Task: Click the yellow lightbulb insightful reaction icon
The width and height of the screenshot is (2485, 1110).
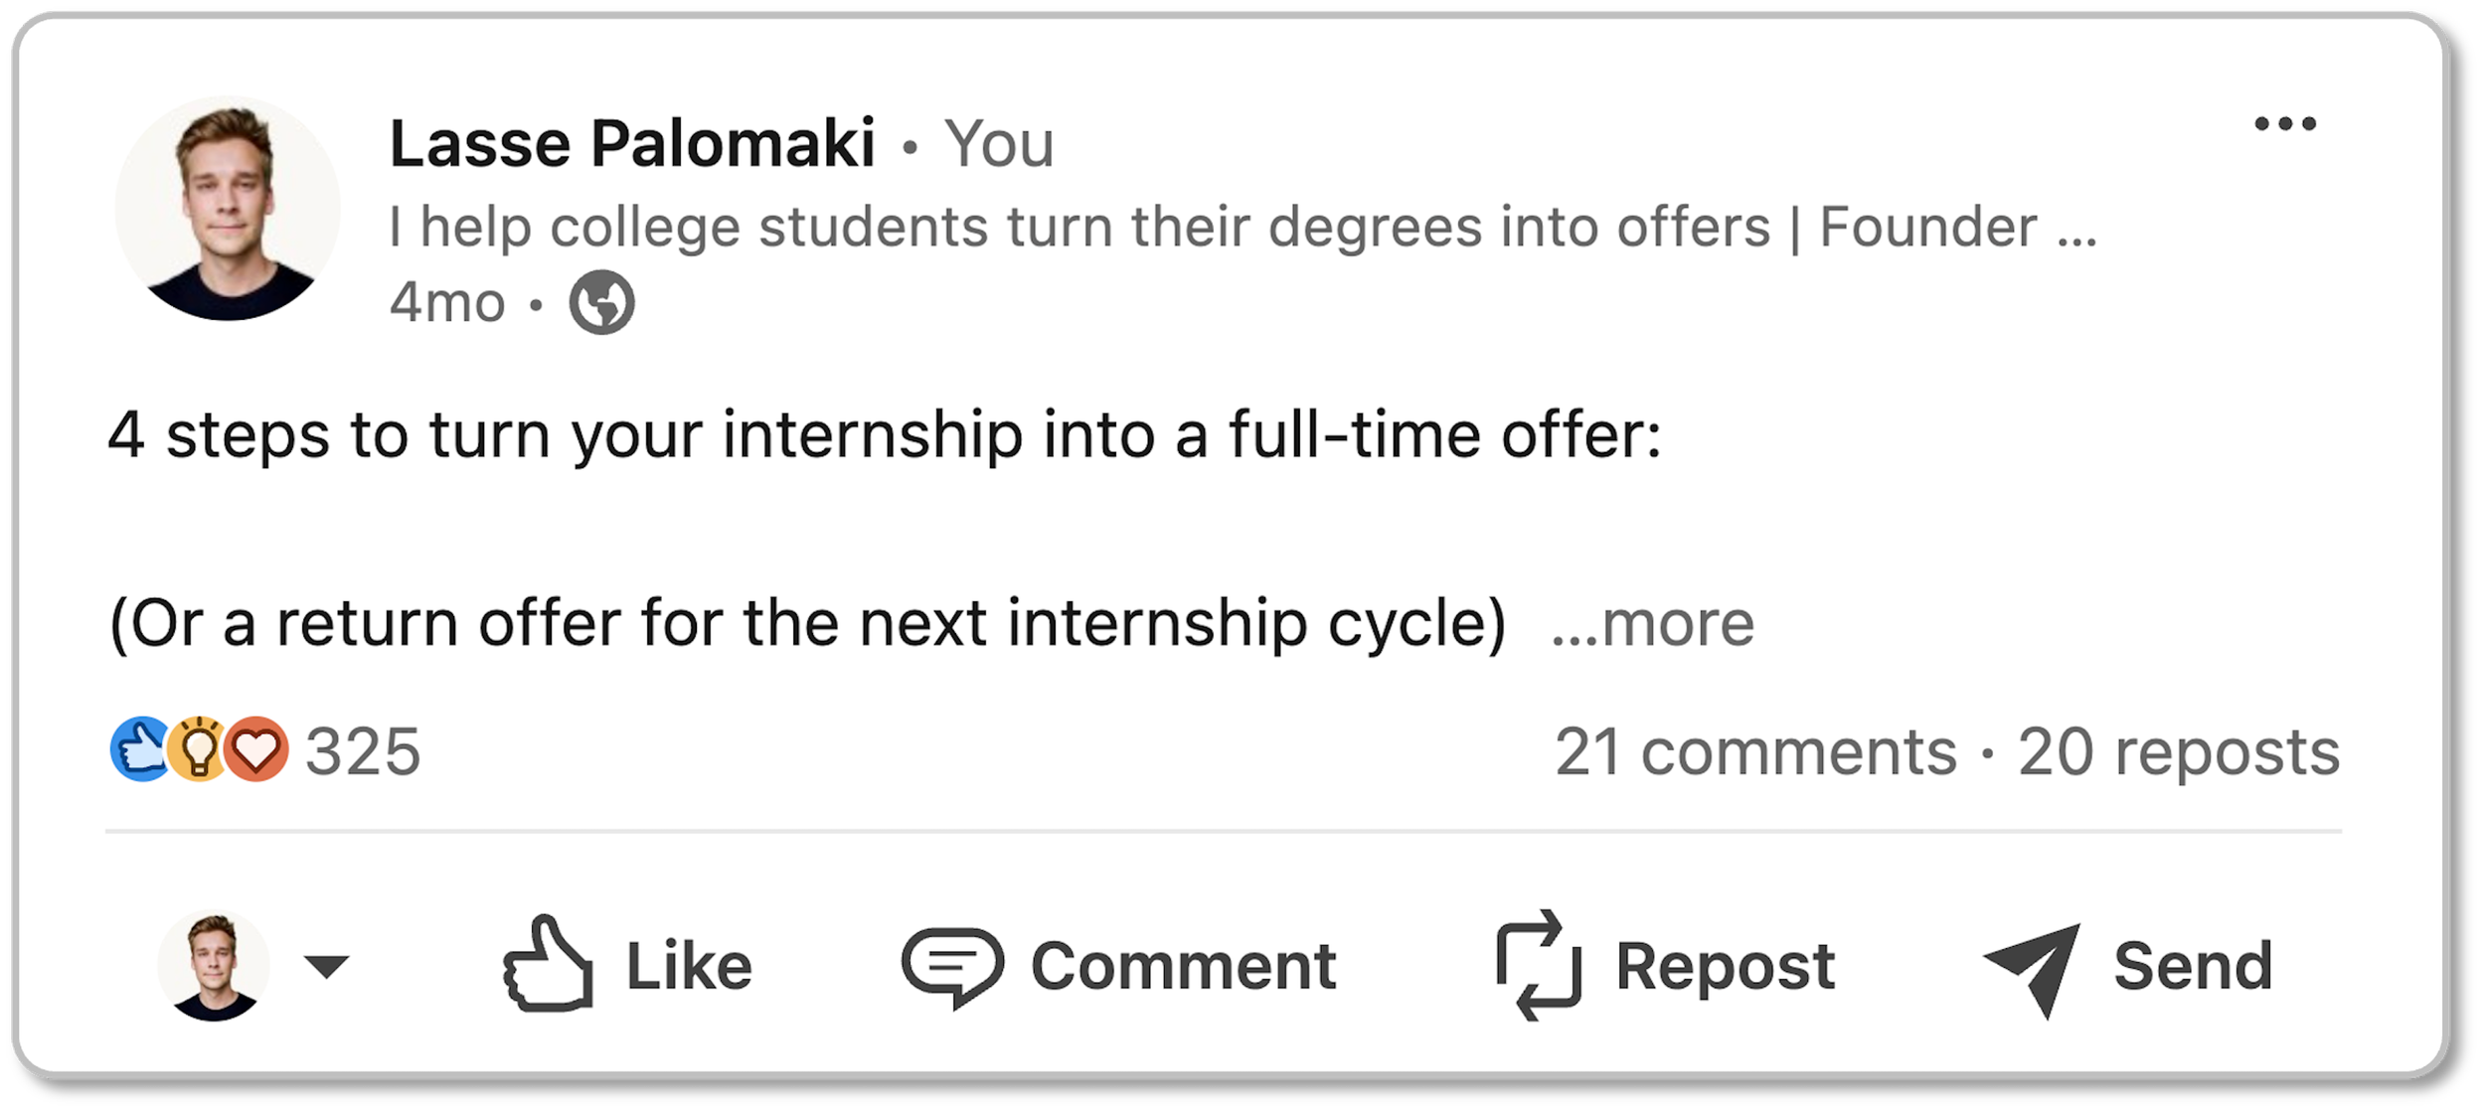Action: click(198, 749)
